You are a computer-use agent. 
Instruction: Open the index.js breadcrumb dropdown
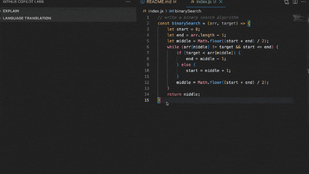point(156,11)
